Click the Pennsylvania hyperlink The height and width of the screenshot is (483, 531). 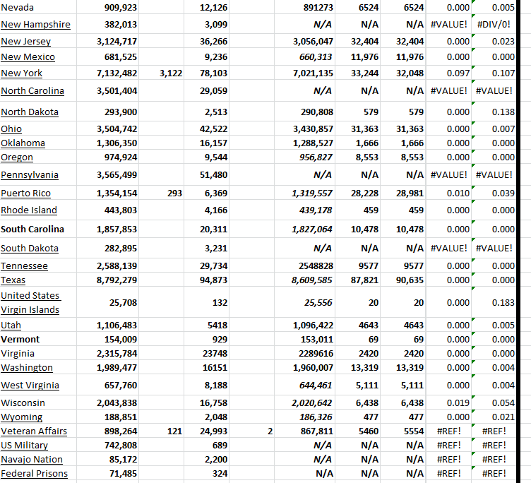[x=30, y=175]
